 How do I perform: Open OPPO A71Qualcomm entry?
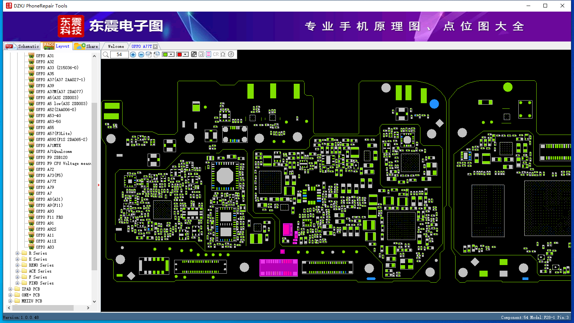[54, 151]
